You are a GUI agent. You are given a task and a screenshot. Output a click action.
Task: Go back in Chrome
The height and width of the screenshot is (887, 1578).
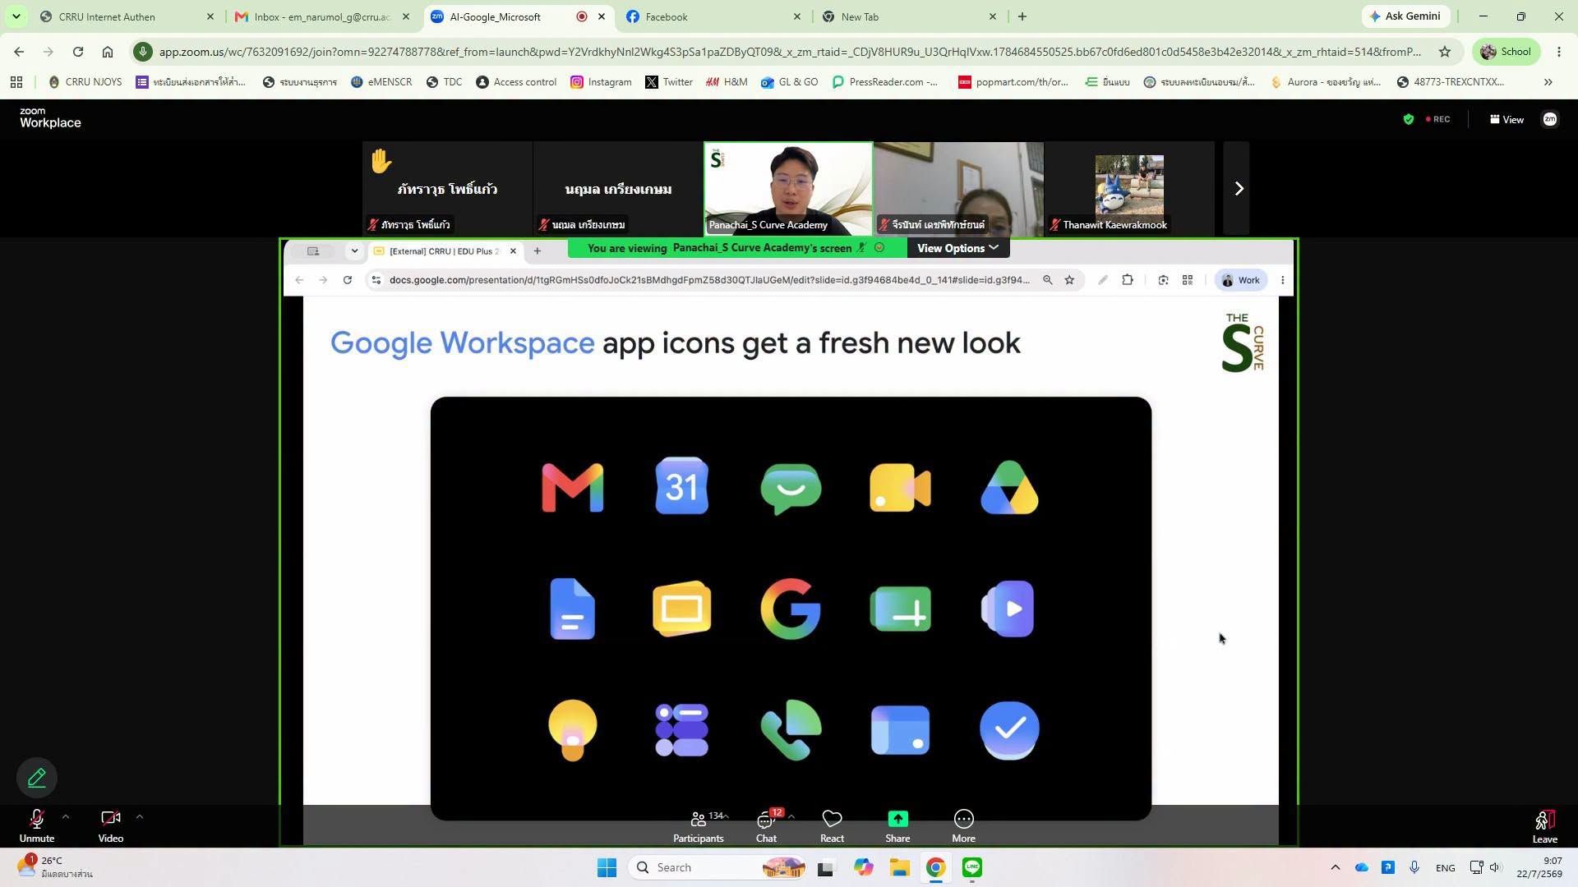(19, 52)
